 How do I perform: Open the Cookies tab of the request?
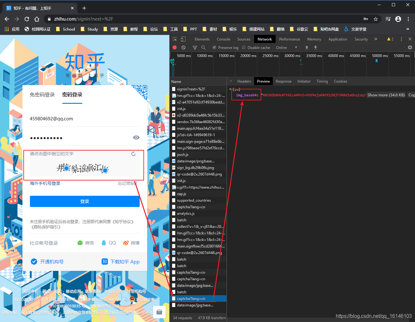pyautogui.click(x=340, y=81)
